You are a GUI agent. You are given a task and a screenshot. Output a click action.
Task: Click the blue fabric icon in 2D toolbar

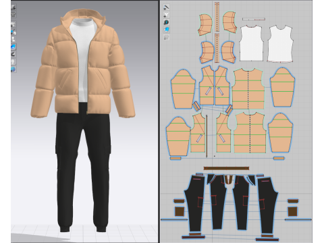[x=166, y=30]
